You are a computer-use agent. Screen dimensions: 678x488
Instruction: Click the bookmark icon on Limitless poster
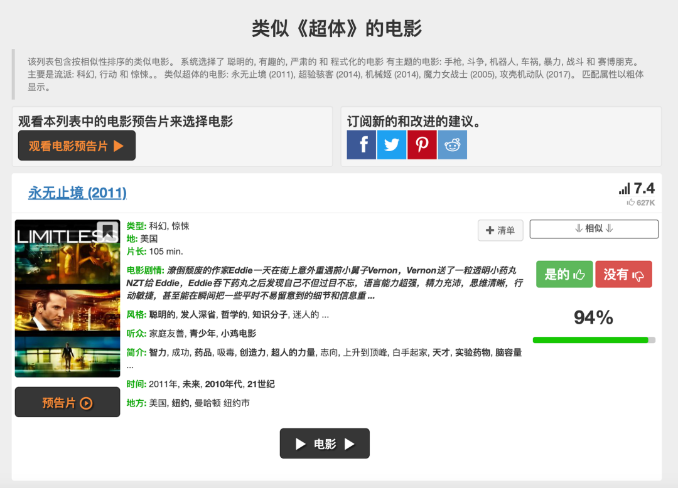coord(107,232)
